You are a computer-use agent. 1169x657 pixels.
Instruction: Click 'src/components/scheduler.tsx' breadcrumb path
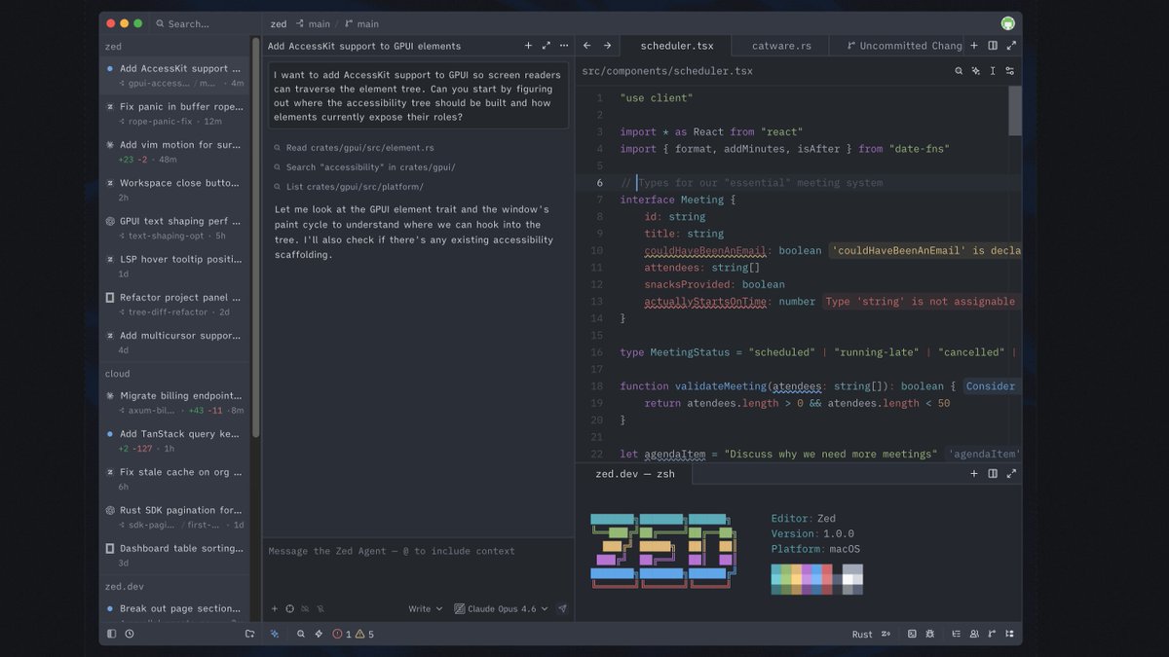tap(667, 71)
